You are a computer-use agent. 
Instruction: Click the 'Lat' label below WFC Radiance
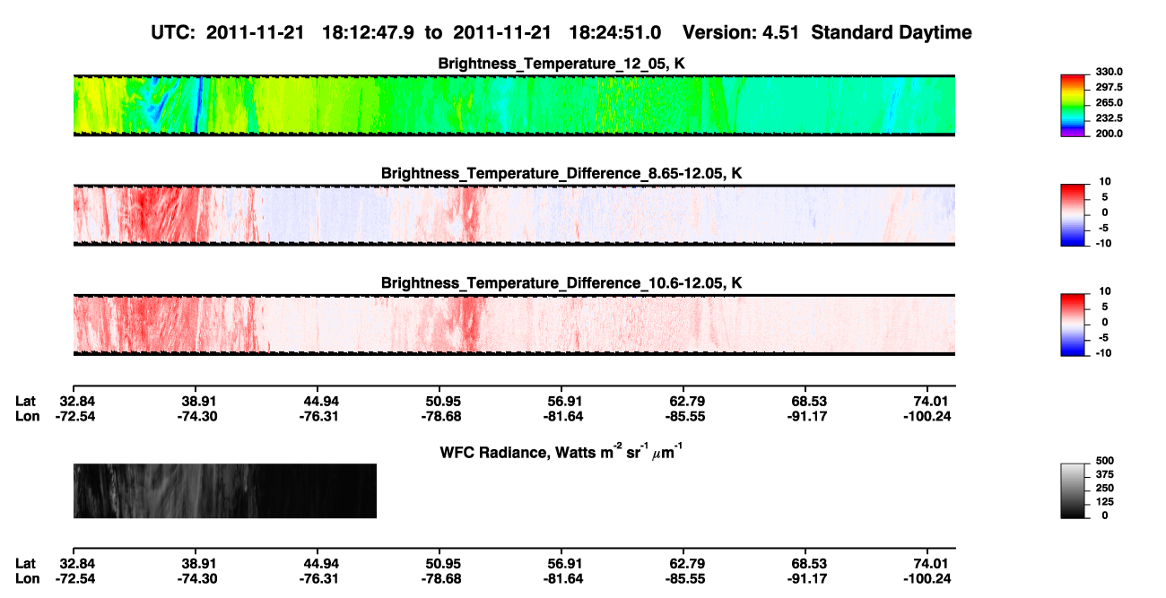pos(25,563)
